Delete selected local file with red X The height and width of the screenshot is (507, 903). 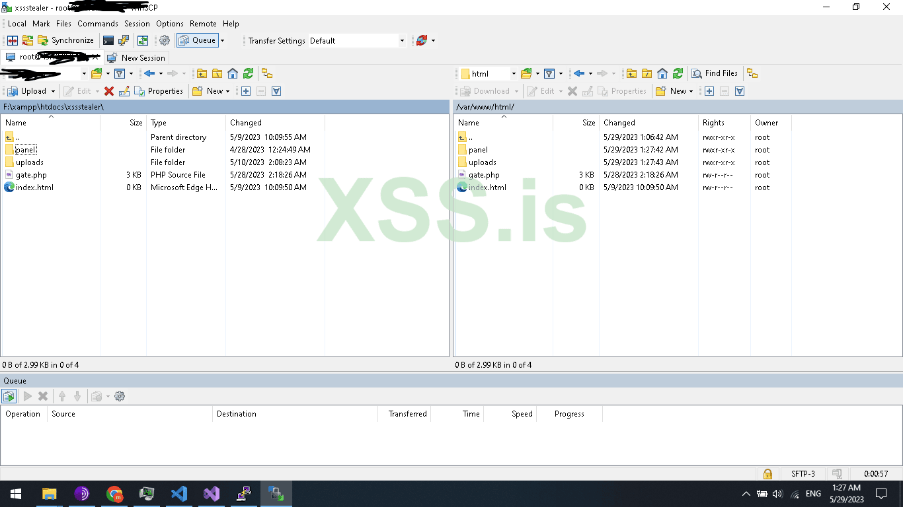[x=109, y=91]
